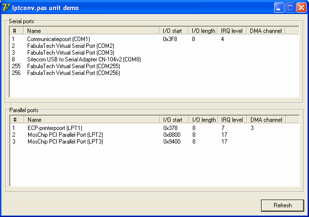Click parallel ports DMA channel column header
The image size is (309, 217).
(266, 119)
